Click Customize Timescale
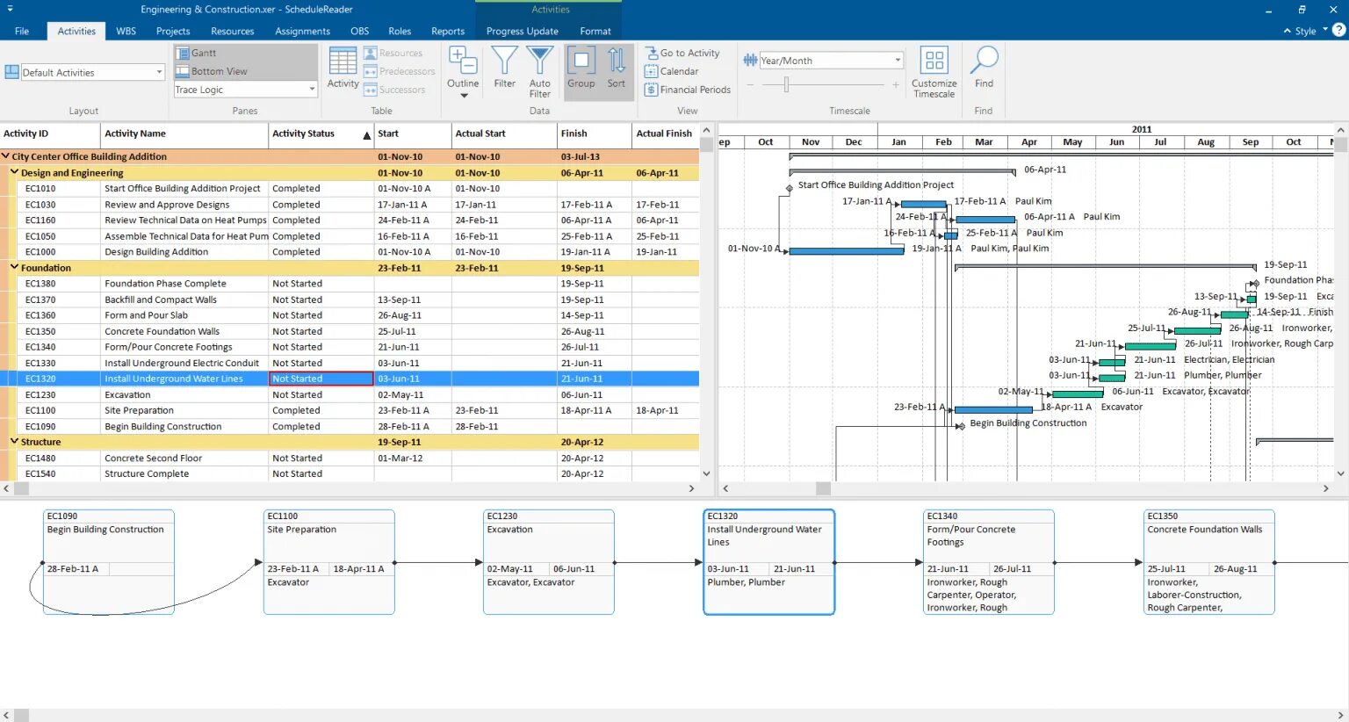Viewport: 1349px width, 722px height. pyautogui.click(x=934, y=72)
